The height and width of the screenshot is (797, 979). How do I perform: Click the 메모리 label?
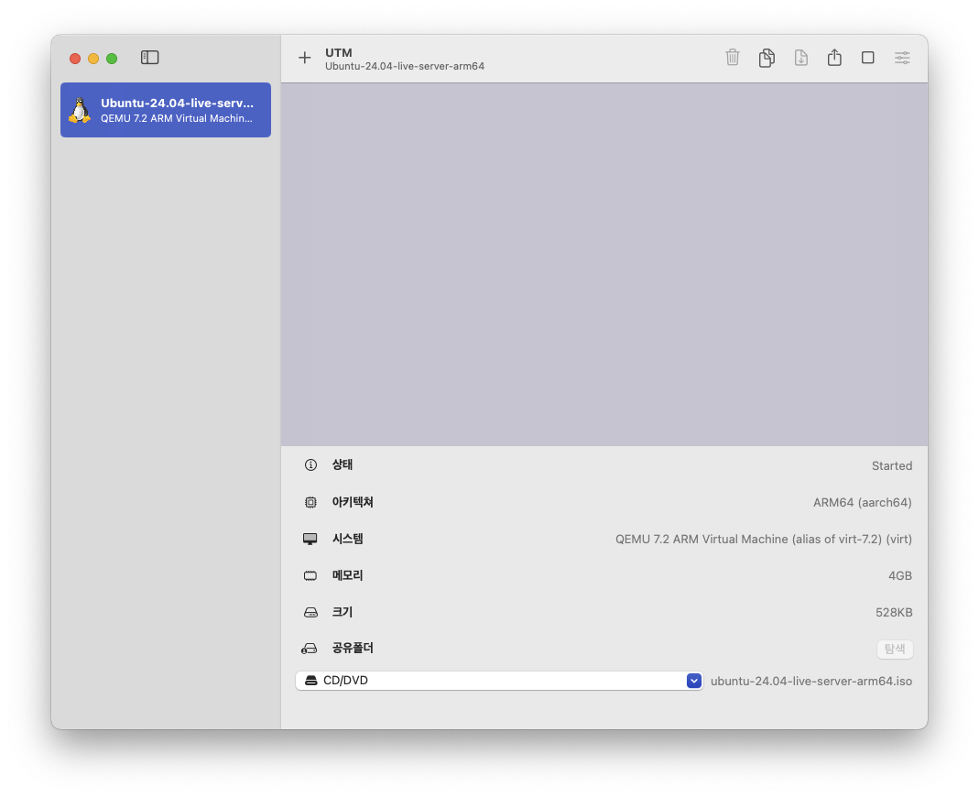[348, 575]
